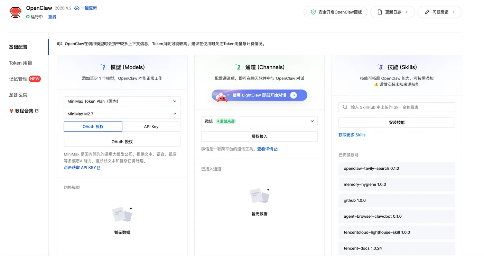Click the document icon for 更新日志
The width and height of the screenshot is (484, 256).
coord(380,12)
